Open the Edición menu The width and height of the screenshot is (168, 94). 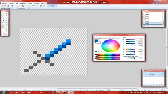pos(12,3)
